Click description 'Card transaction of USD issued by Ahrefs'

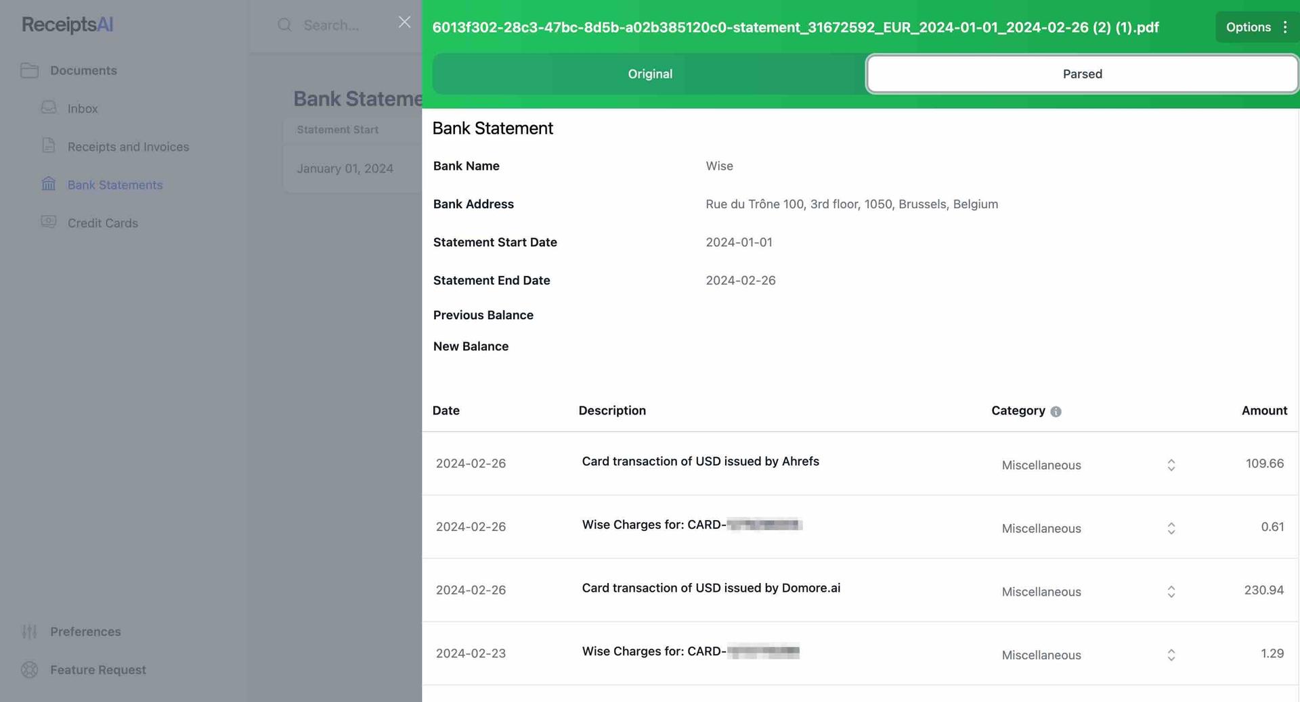[701, 461]
